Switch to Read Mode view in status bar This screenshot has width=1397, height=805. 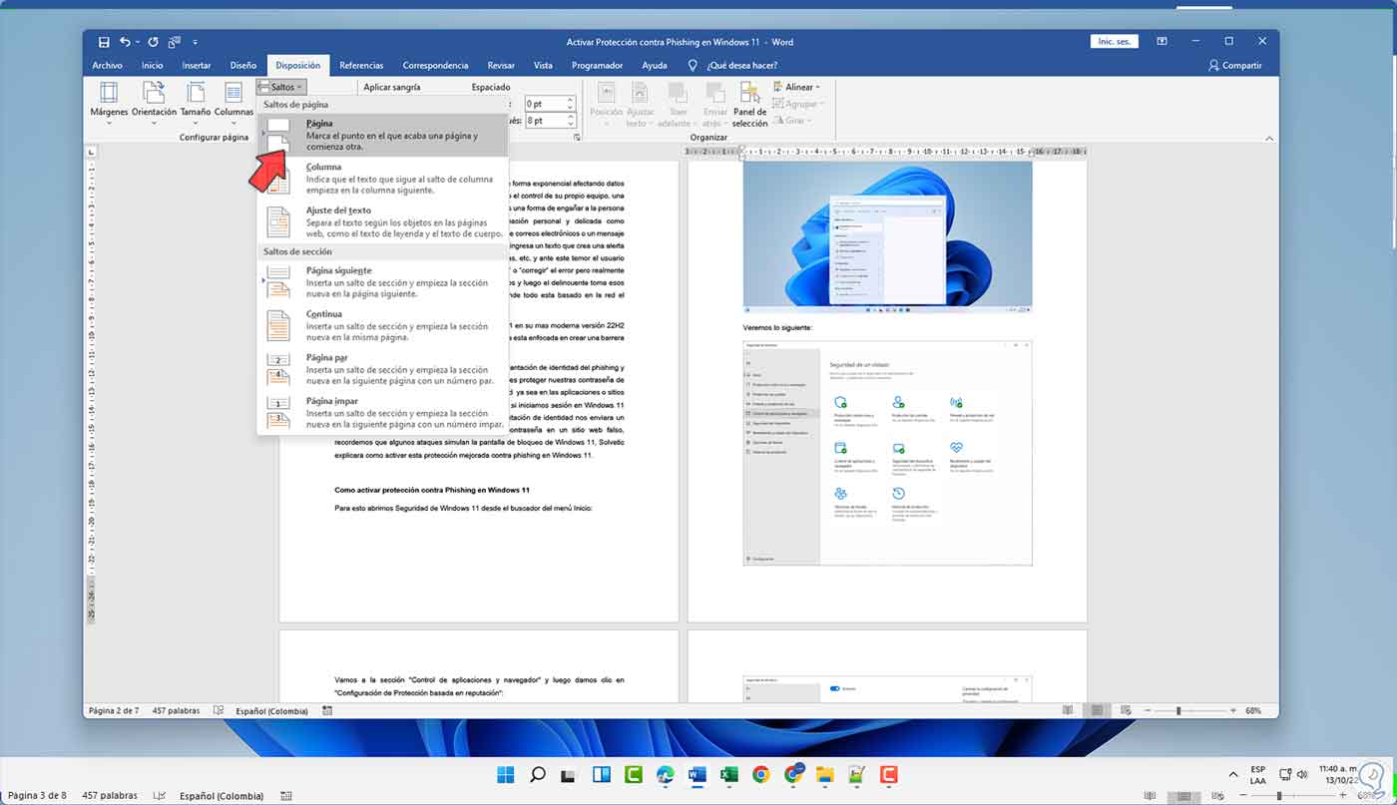[x=1069, y=711]
